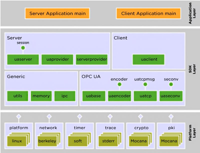Click the Server group label
200x153 pixels.
[x=14, y=38]
